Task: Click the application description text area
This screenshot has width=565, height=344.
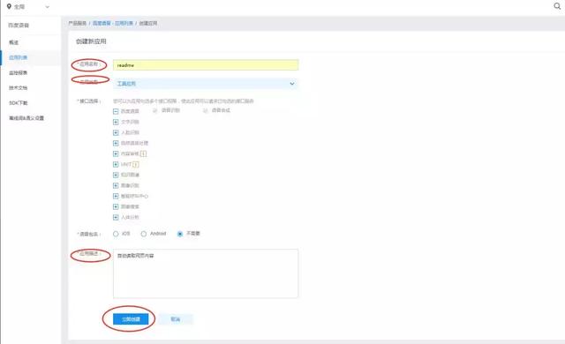Action: (206, 273)
